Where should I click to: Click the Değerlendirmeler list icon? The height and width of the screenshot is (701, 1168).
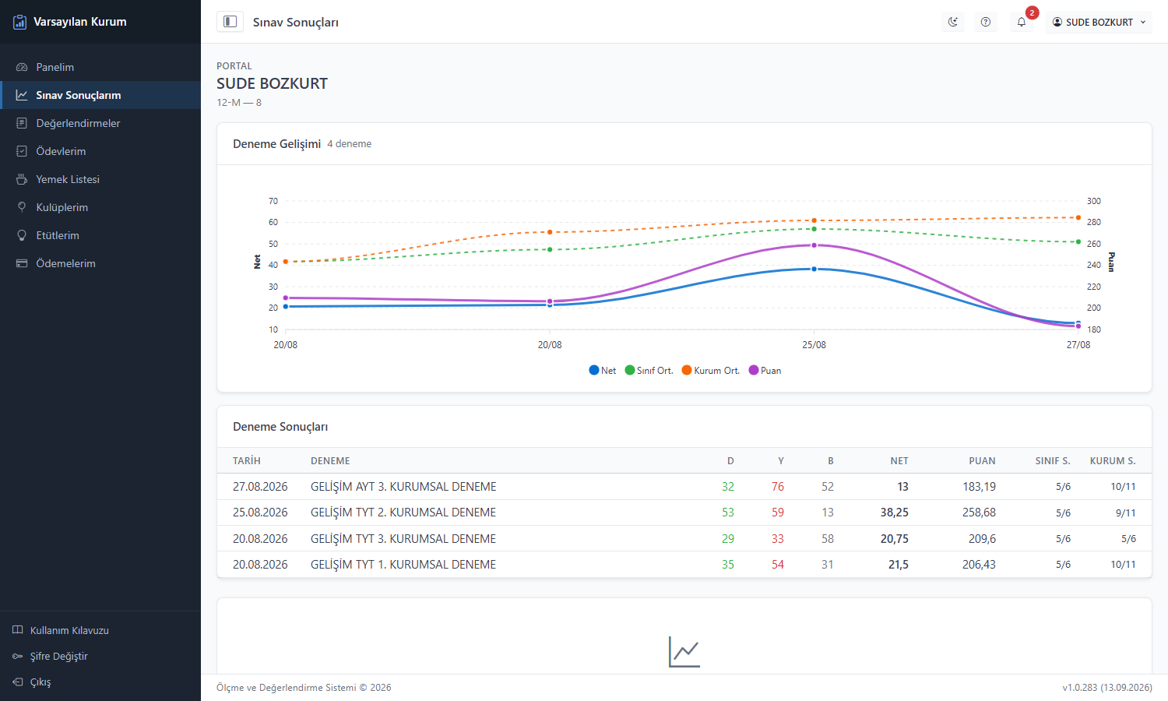point(22,123)
